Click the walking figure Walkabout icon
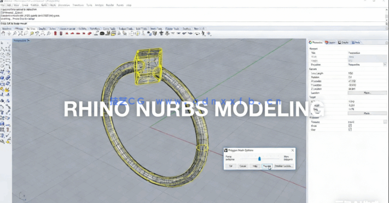The width and height of the screenshot is (389, 203). pos(203,33)
